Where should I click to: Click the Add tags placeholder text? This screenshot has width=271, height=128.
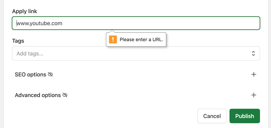click(x=30, y=54)
